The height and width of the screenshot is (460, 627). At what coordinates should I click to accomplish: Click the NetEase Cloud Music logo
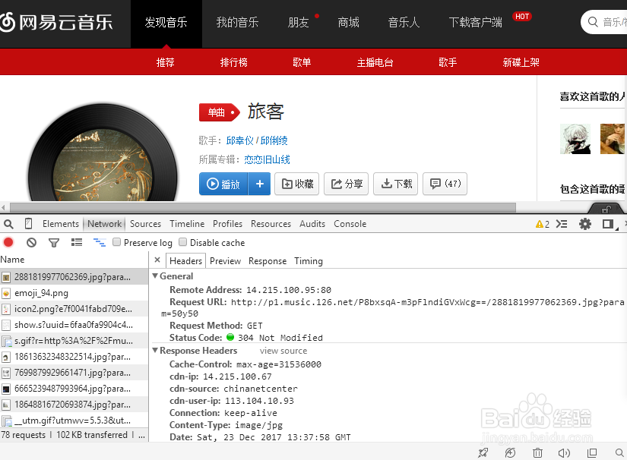[56, 22]
